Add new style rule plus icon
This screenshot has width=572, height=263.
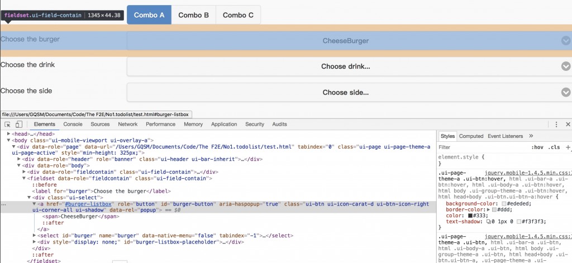[x=568, y=147]
